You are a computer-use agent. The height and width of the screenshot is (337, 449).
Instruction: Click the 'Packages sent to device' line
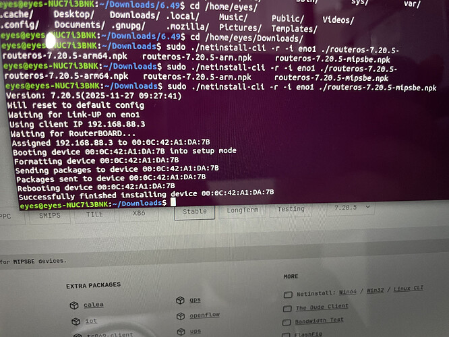click(111, 179)
